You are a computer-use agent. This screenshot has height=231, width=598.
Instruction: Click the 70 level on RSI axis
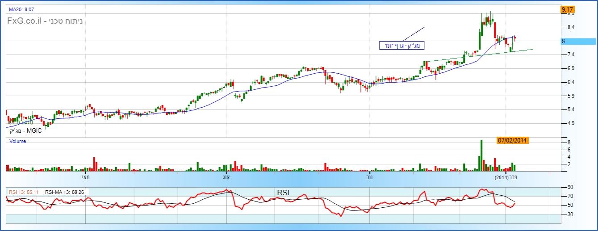pos(570,196)
